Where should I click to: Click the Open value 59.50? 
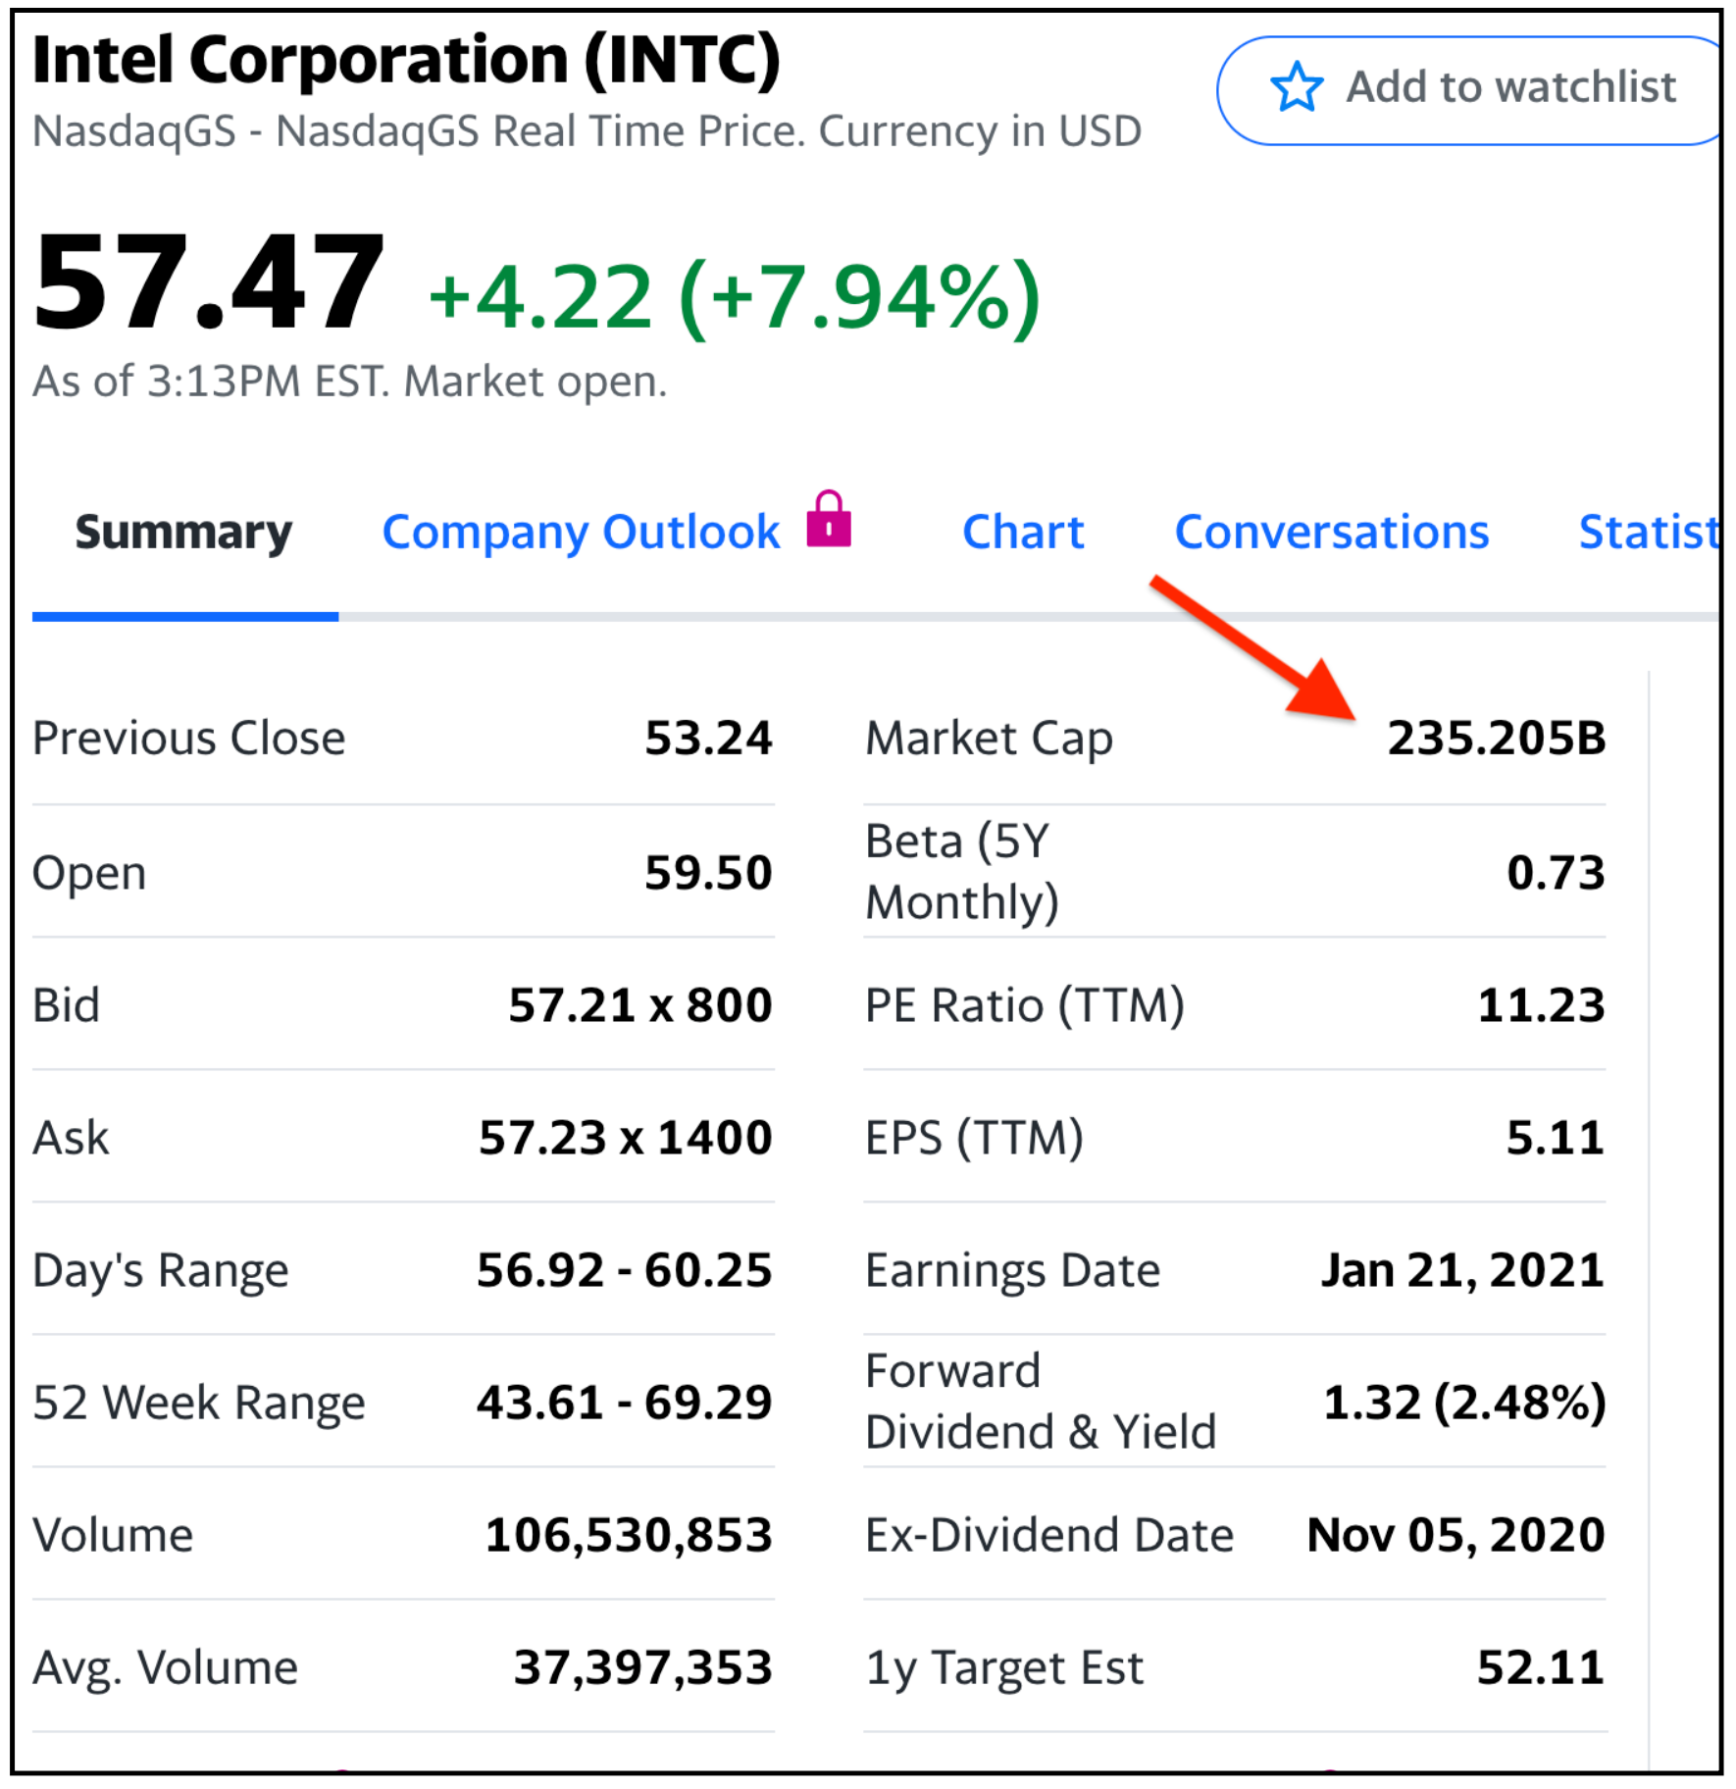708,873
